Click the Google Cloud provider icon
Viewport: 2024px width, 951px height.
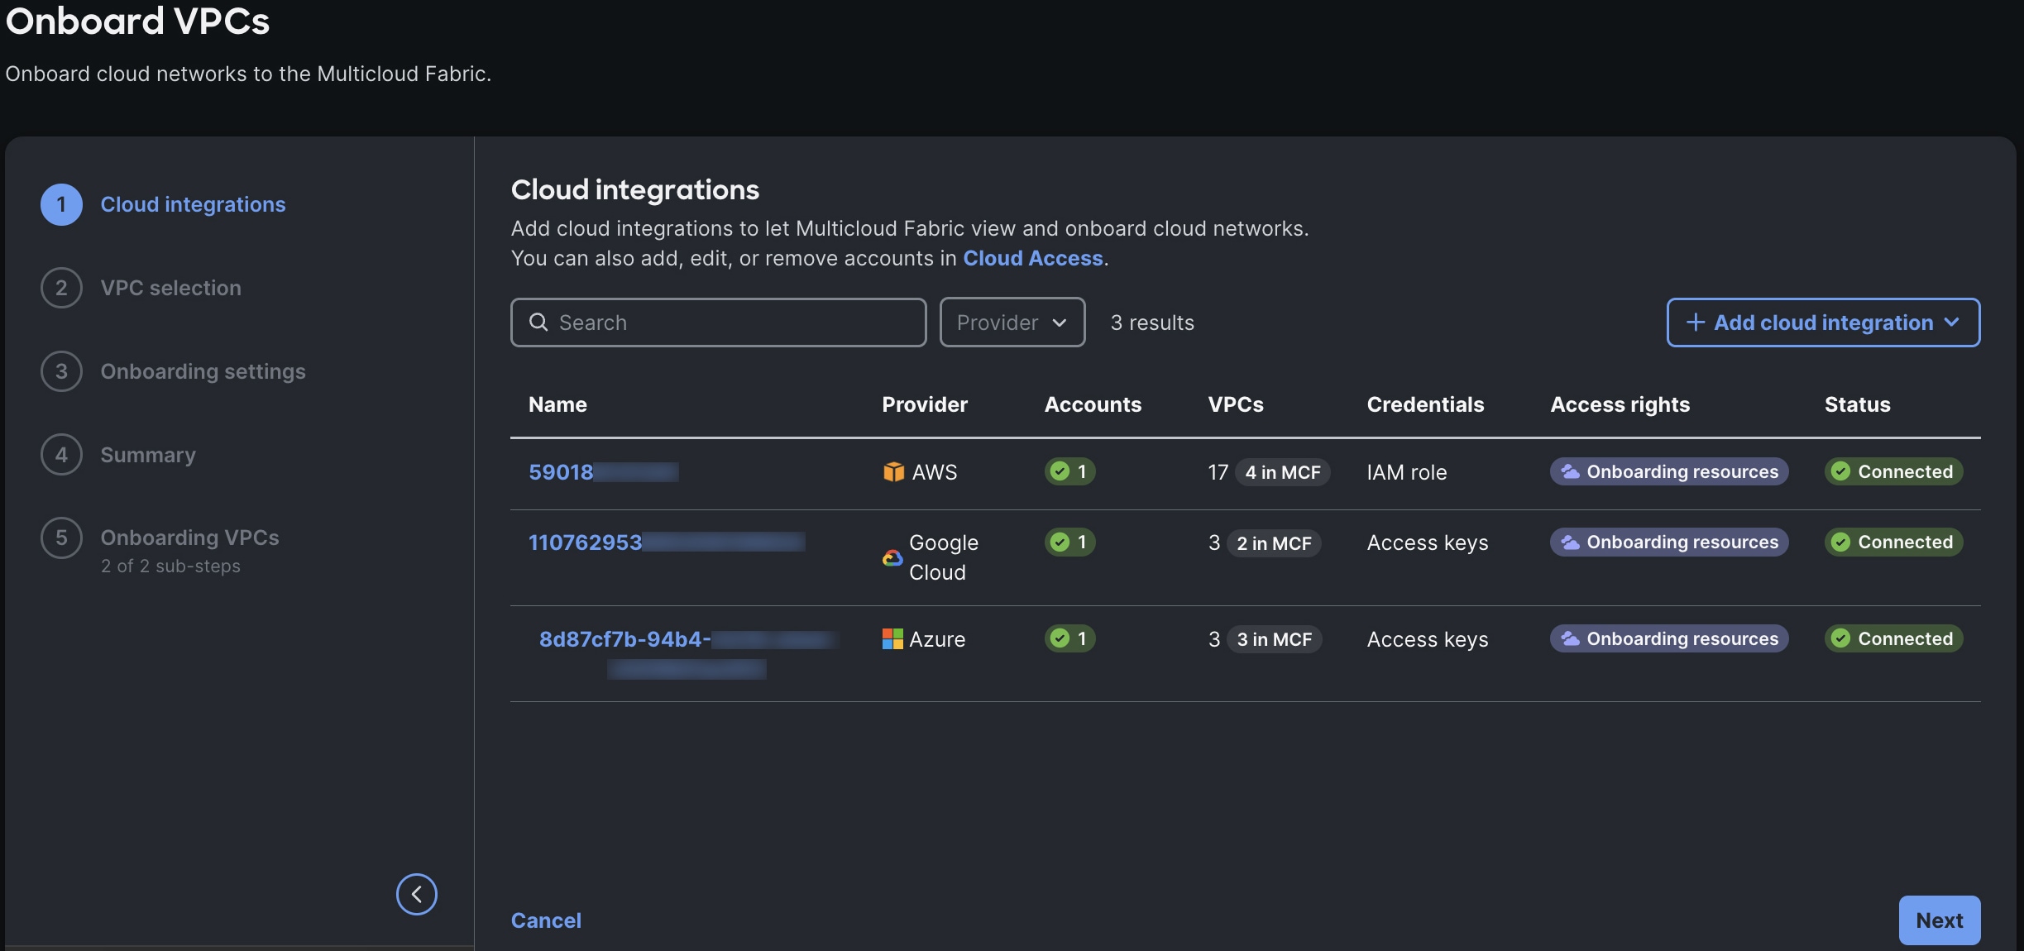click(x=892, y=558)
